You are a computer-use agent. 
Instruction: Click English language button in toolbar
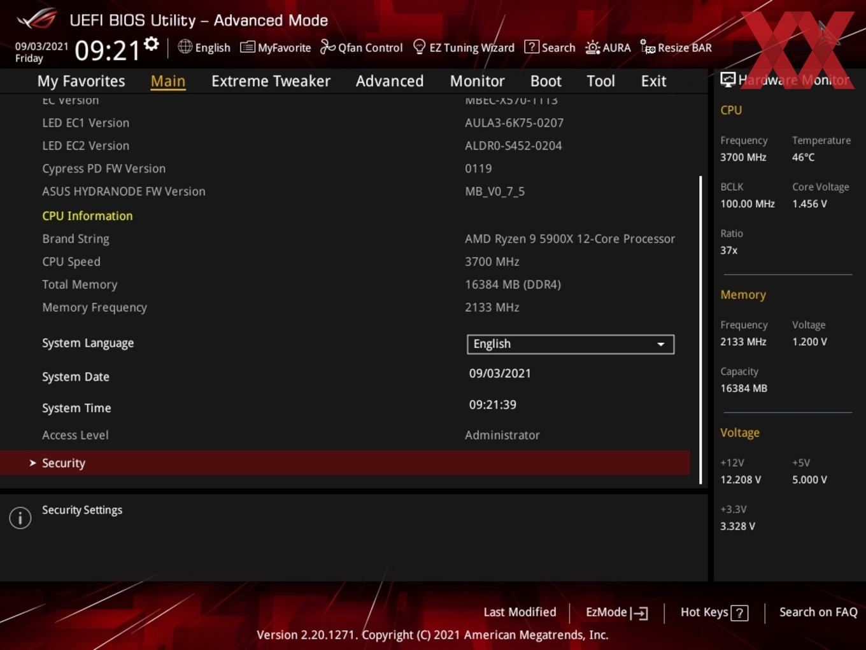pos(204,47)
